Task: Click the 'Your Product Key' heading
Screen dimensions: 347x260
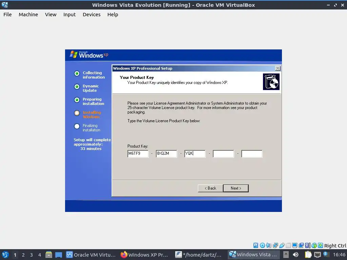Action: [x=137, y=78]
